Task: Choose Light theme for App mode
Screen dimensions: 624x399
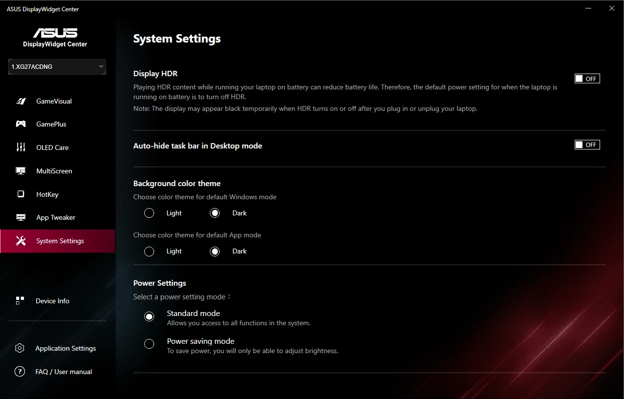Action: [x=149, y=251]
